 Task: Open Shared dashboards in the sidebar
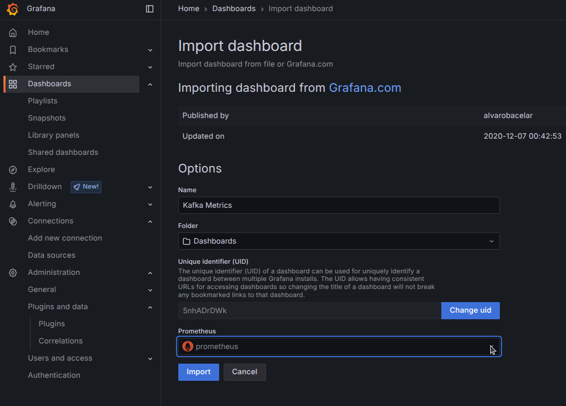(x=63, y=152)
